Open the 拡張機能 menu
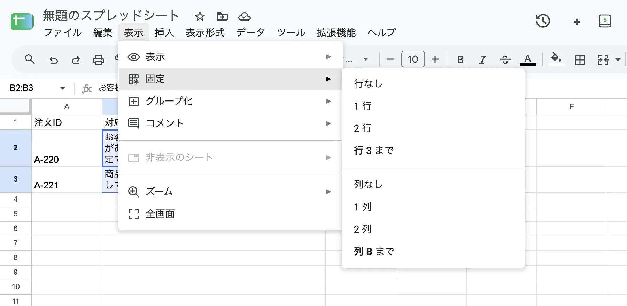This screenshot has width=627, height=306. click(x=336, y=32)
